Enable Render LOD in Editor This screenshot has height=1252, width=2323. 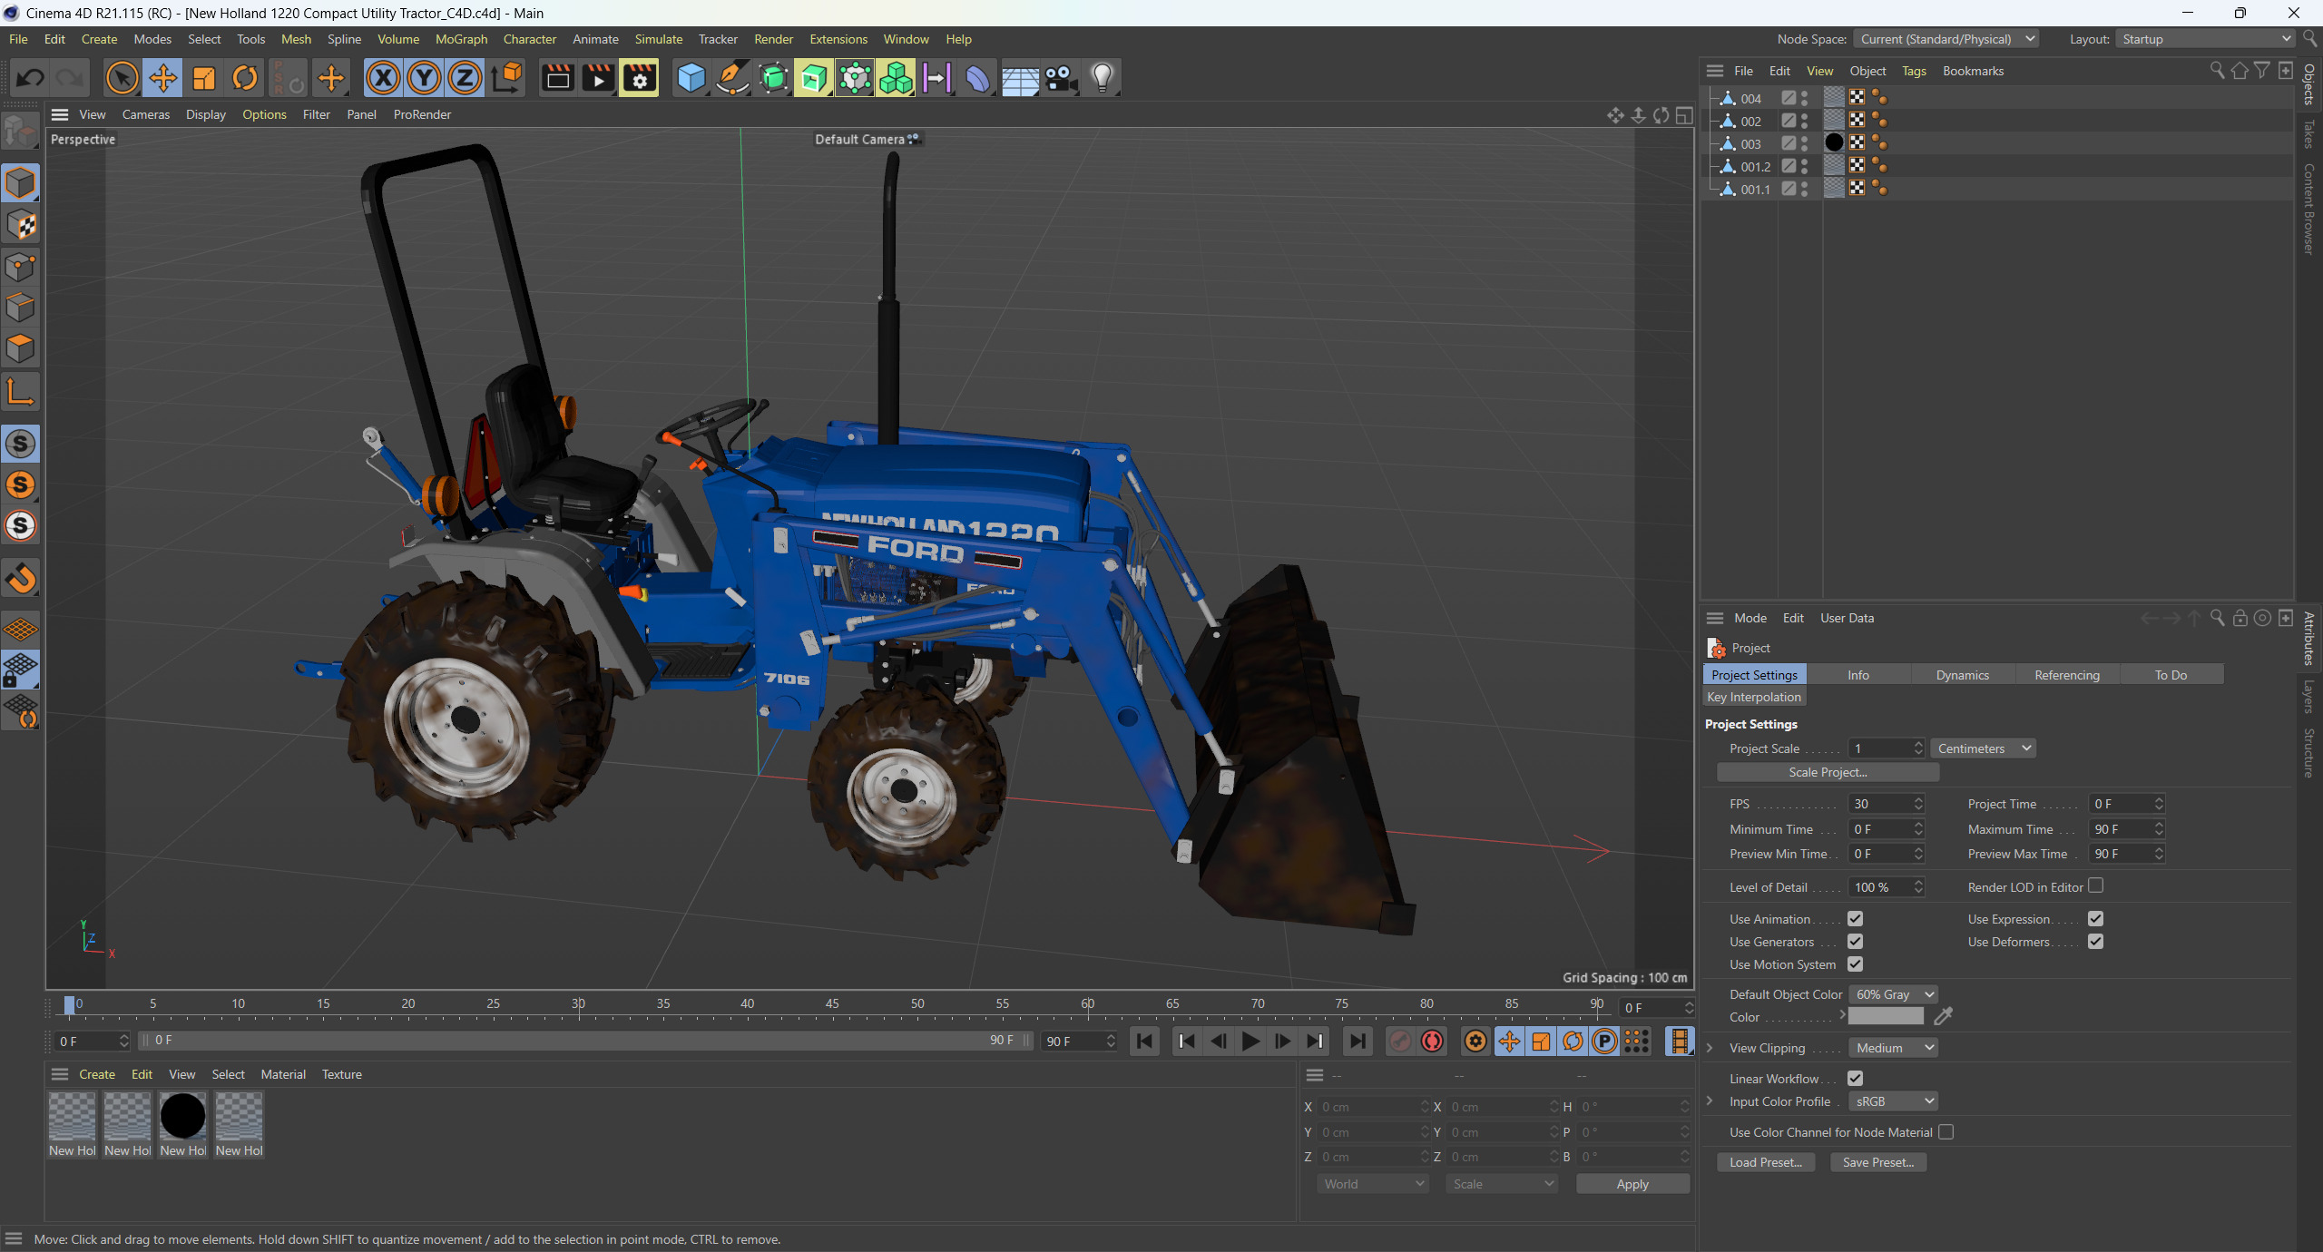tap(2095, 886)
